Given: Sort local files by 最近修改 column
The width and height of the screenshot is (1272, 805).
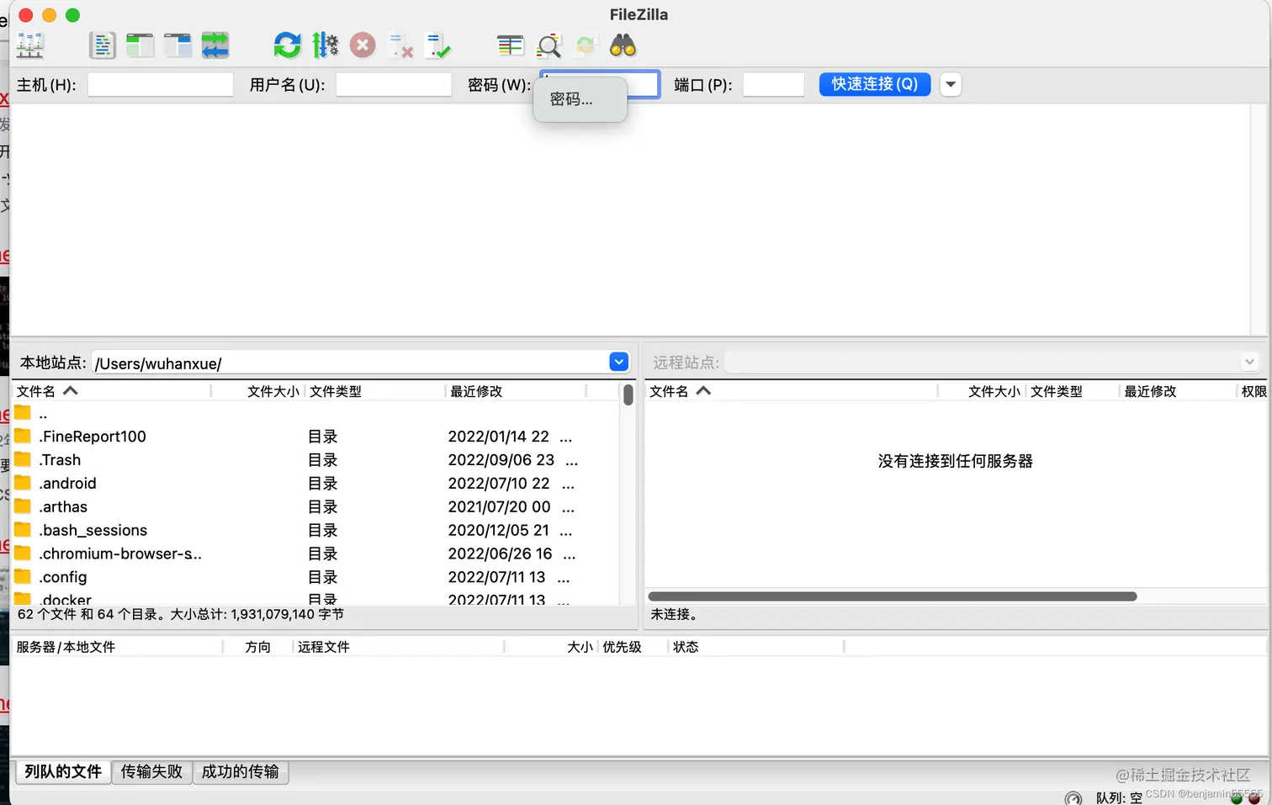Looking at the screenshot, I should click(x=516, y=391).
